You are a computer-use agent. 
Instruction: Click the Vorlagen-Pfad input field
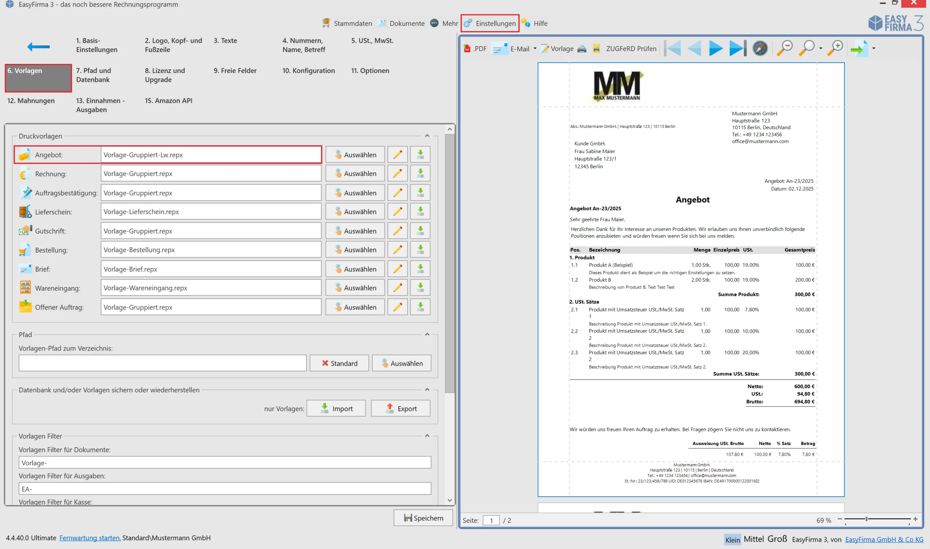click(x=162, y=363)
